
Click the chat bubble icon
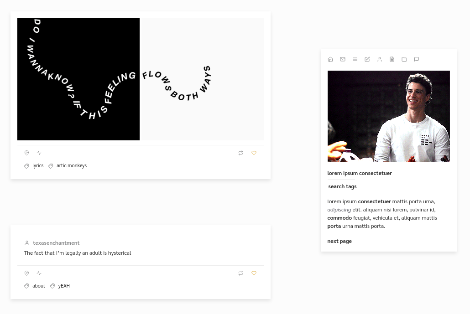coord(416,59)
